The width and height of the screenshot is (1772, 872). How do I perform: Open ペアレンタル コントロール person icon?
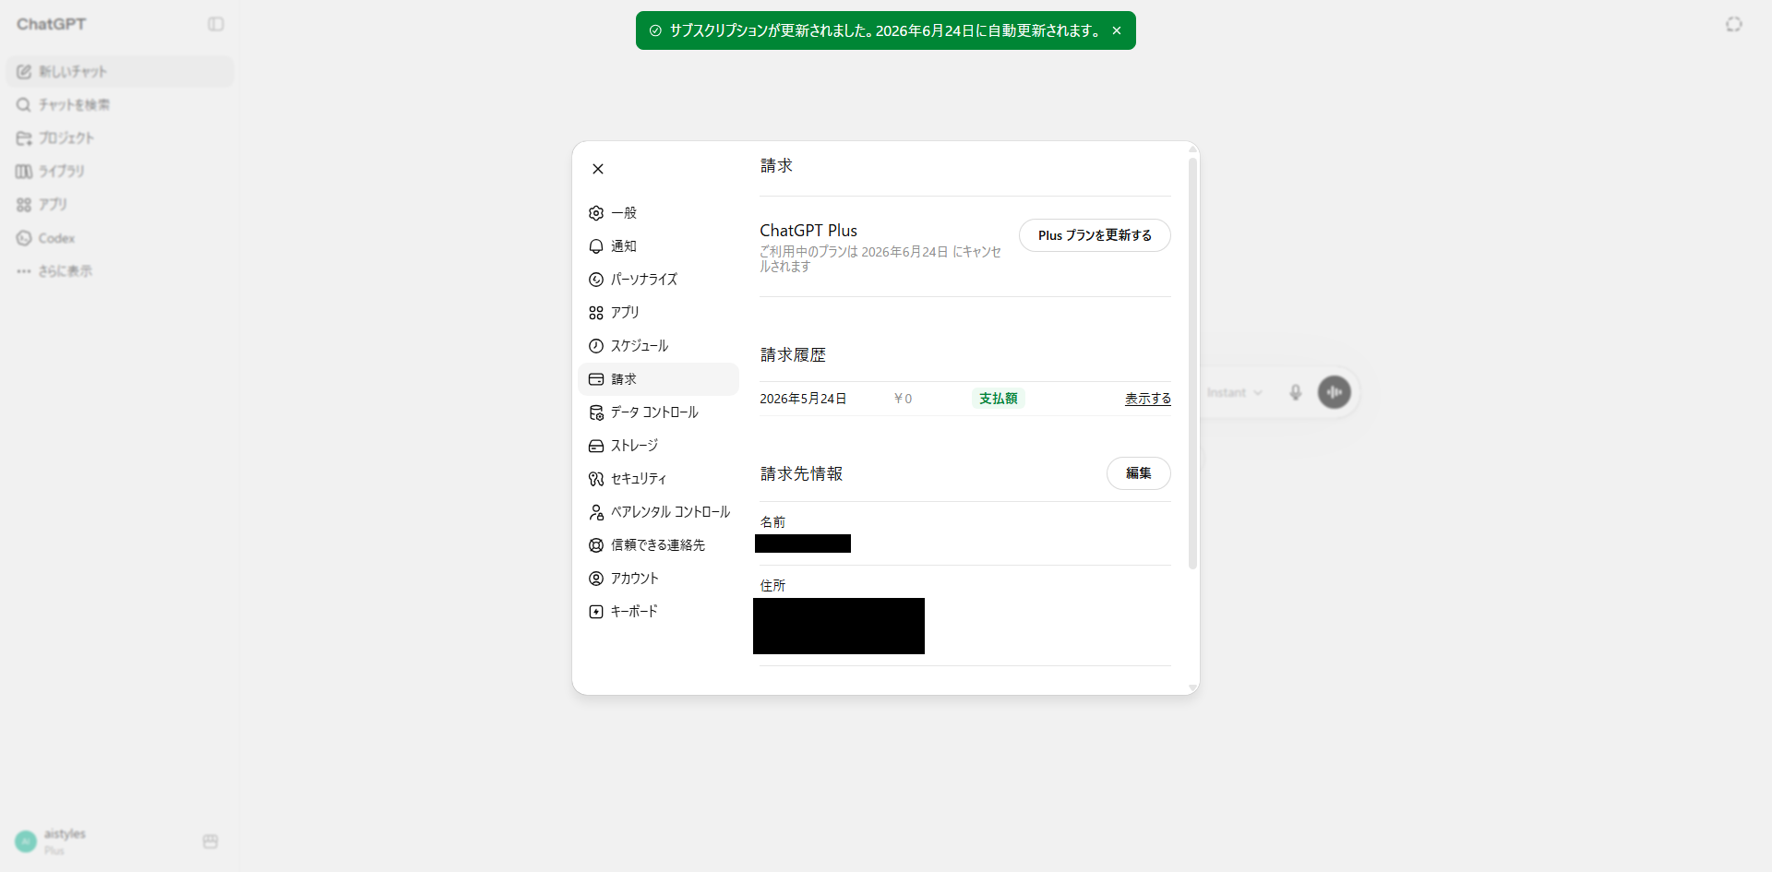click(596, 512)
